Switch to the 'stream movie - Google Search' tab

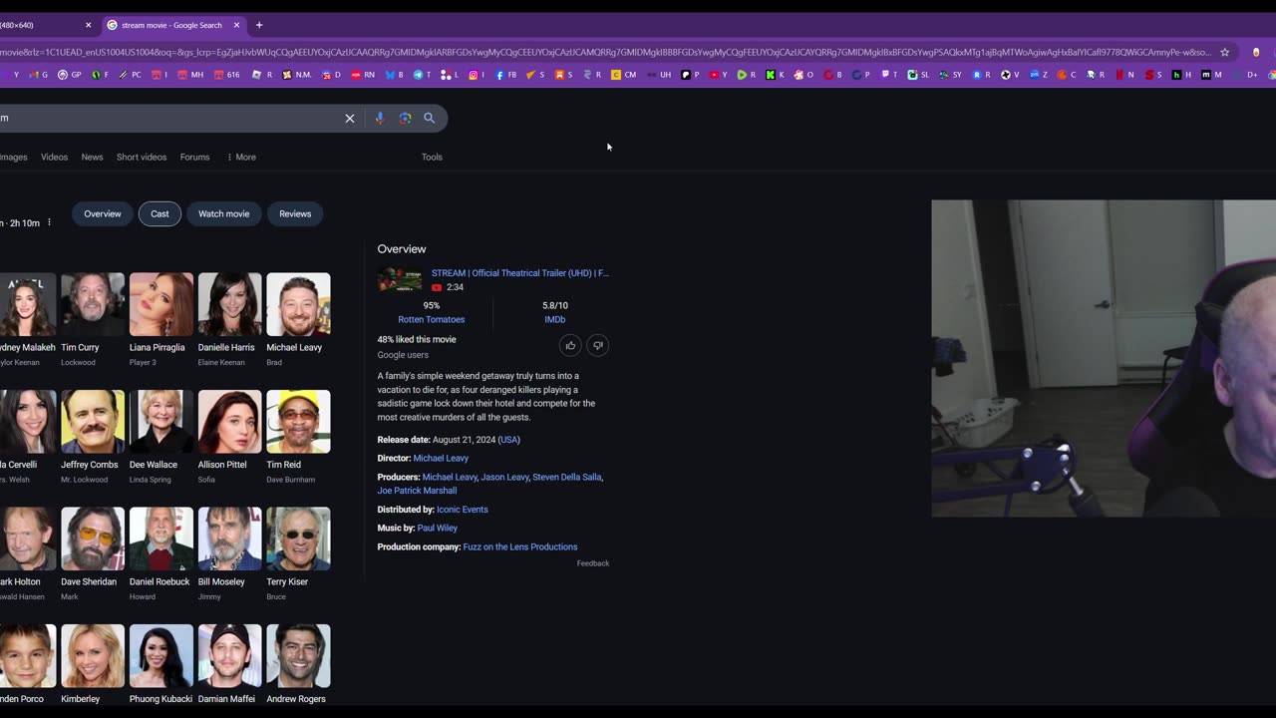tap(171, 25)
